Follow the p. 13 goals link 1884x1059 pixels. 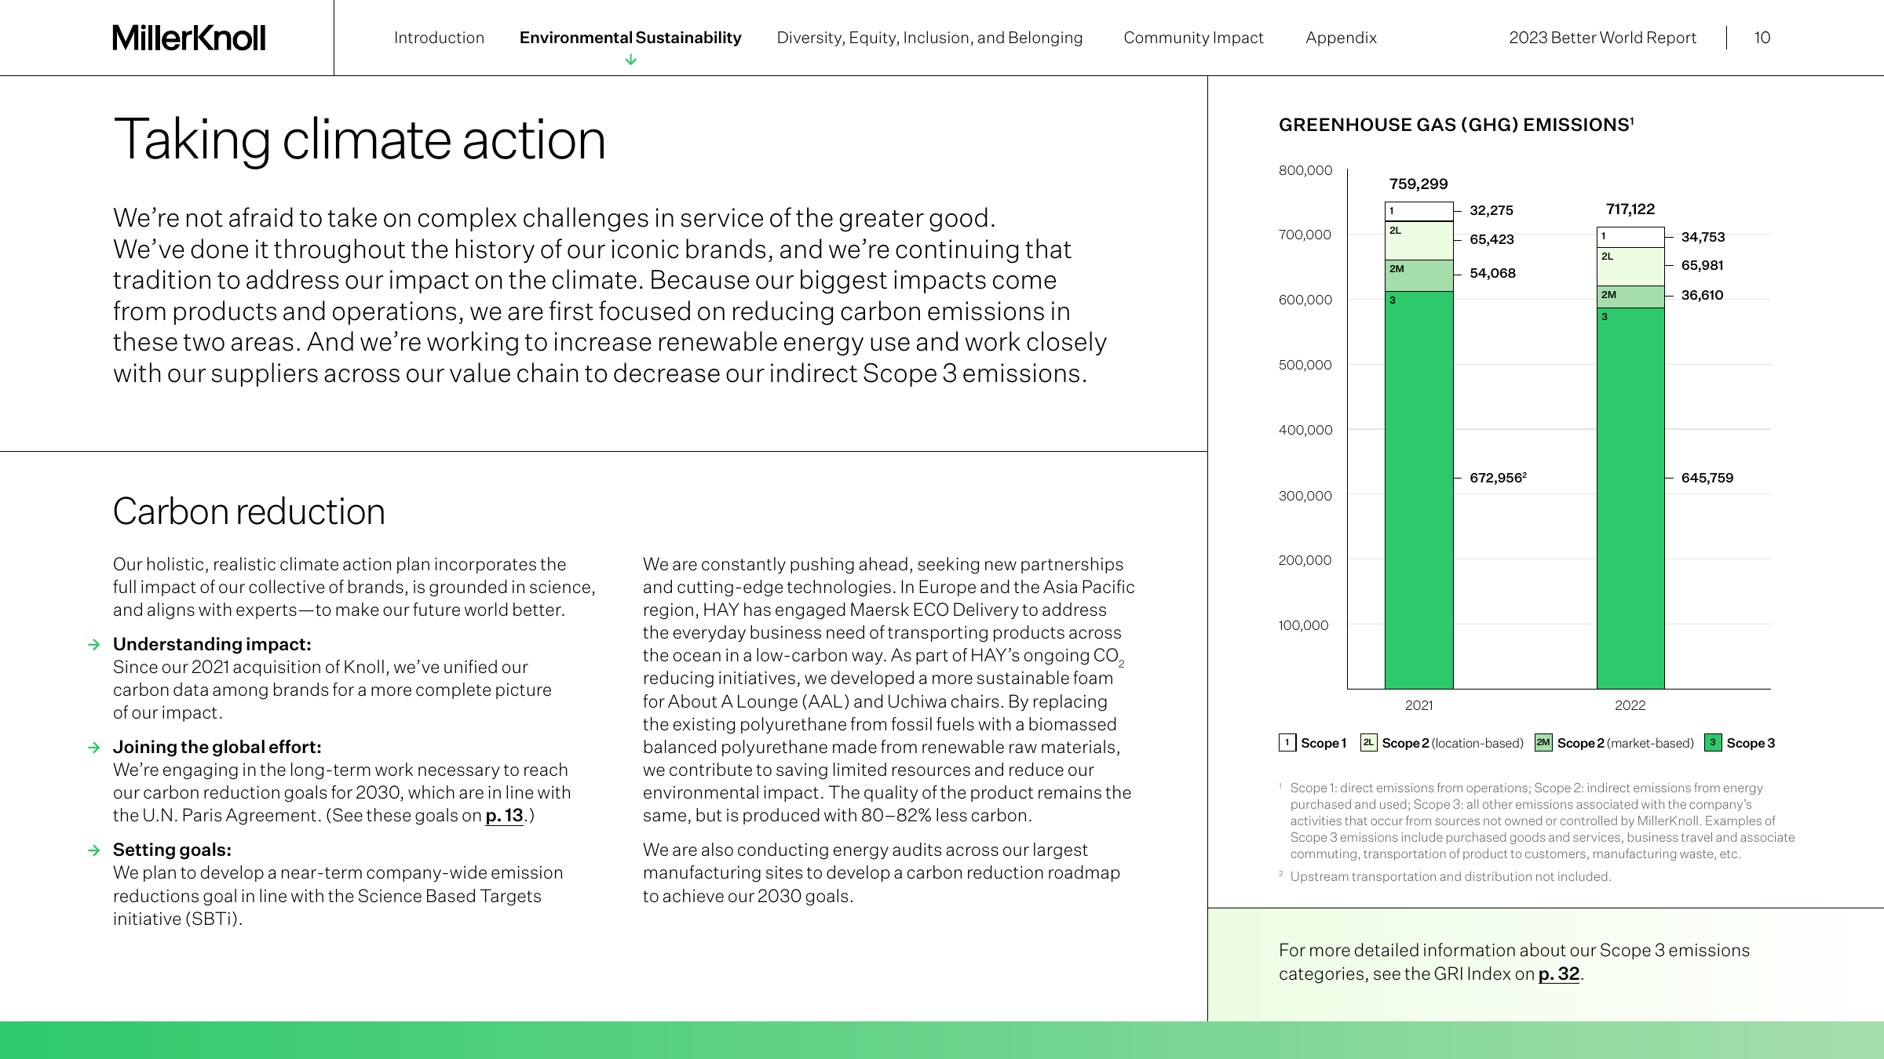coord(504,816)
